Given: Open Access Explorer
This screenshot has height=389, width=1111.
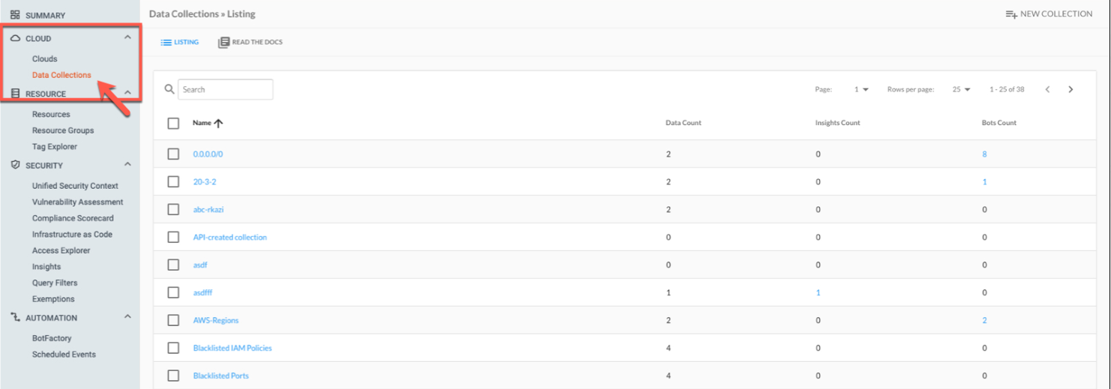Looking at the screenshot, I should 61,250.
